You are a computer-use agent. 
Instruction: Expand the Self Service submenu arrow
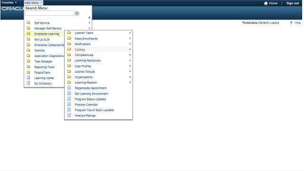(x=89, y=23)
